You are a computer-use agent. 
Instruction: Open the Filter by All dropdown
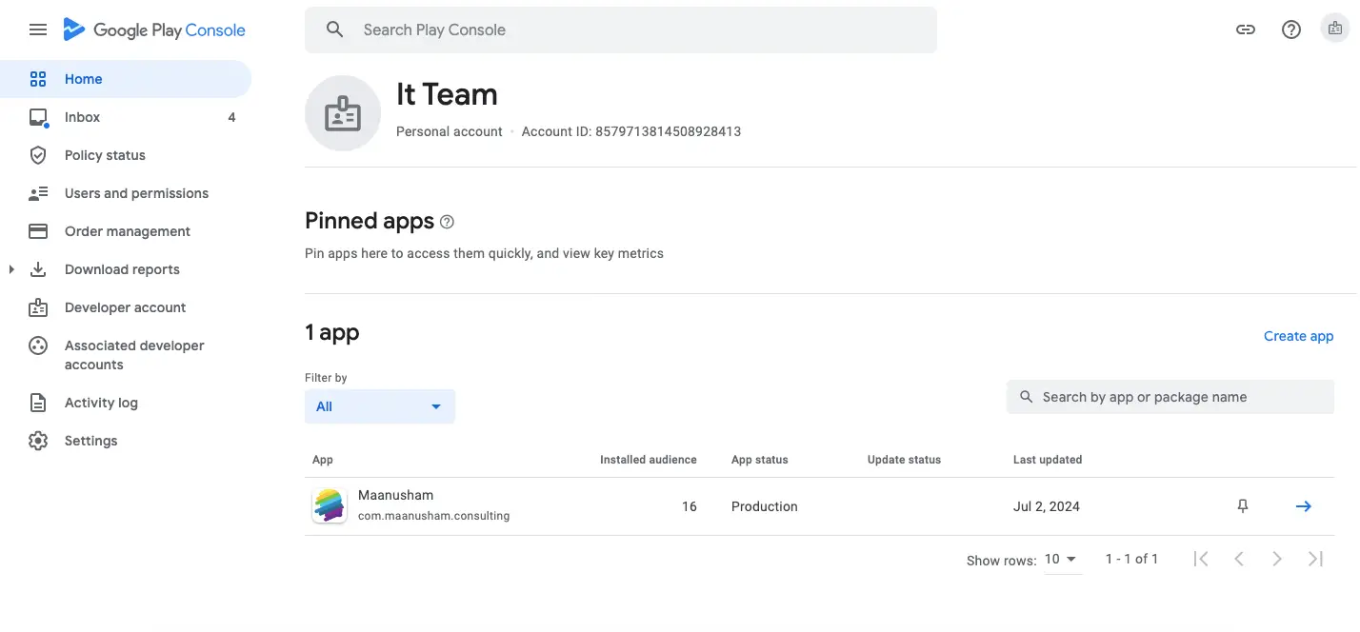[380, 406]
